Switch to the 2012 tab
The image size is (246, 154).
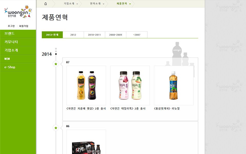coord(73,35)
